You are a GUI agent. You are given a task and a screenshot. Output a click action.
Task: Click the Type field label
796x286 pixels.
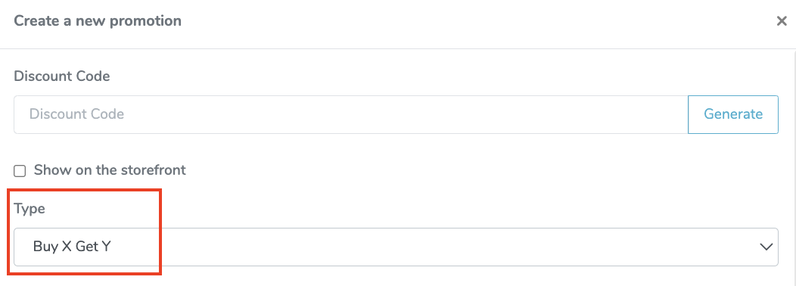click(30, 209)
